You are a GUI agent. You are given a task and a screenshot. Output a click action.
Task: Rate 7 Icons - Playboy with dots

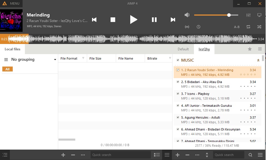tap(248, 98)
